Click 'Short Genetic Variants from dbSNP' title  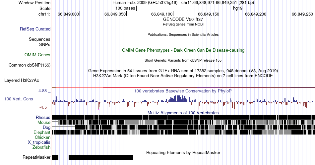183,60
